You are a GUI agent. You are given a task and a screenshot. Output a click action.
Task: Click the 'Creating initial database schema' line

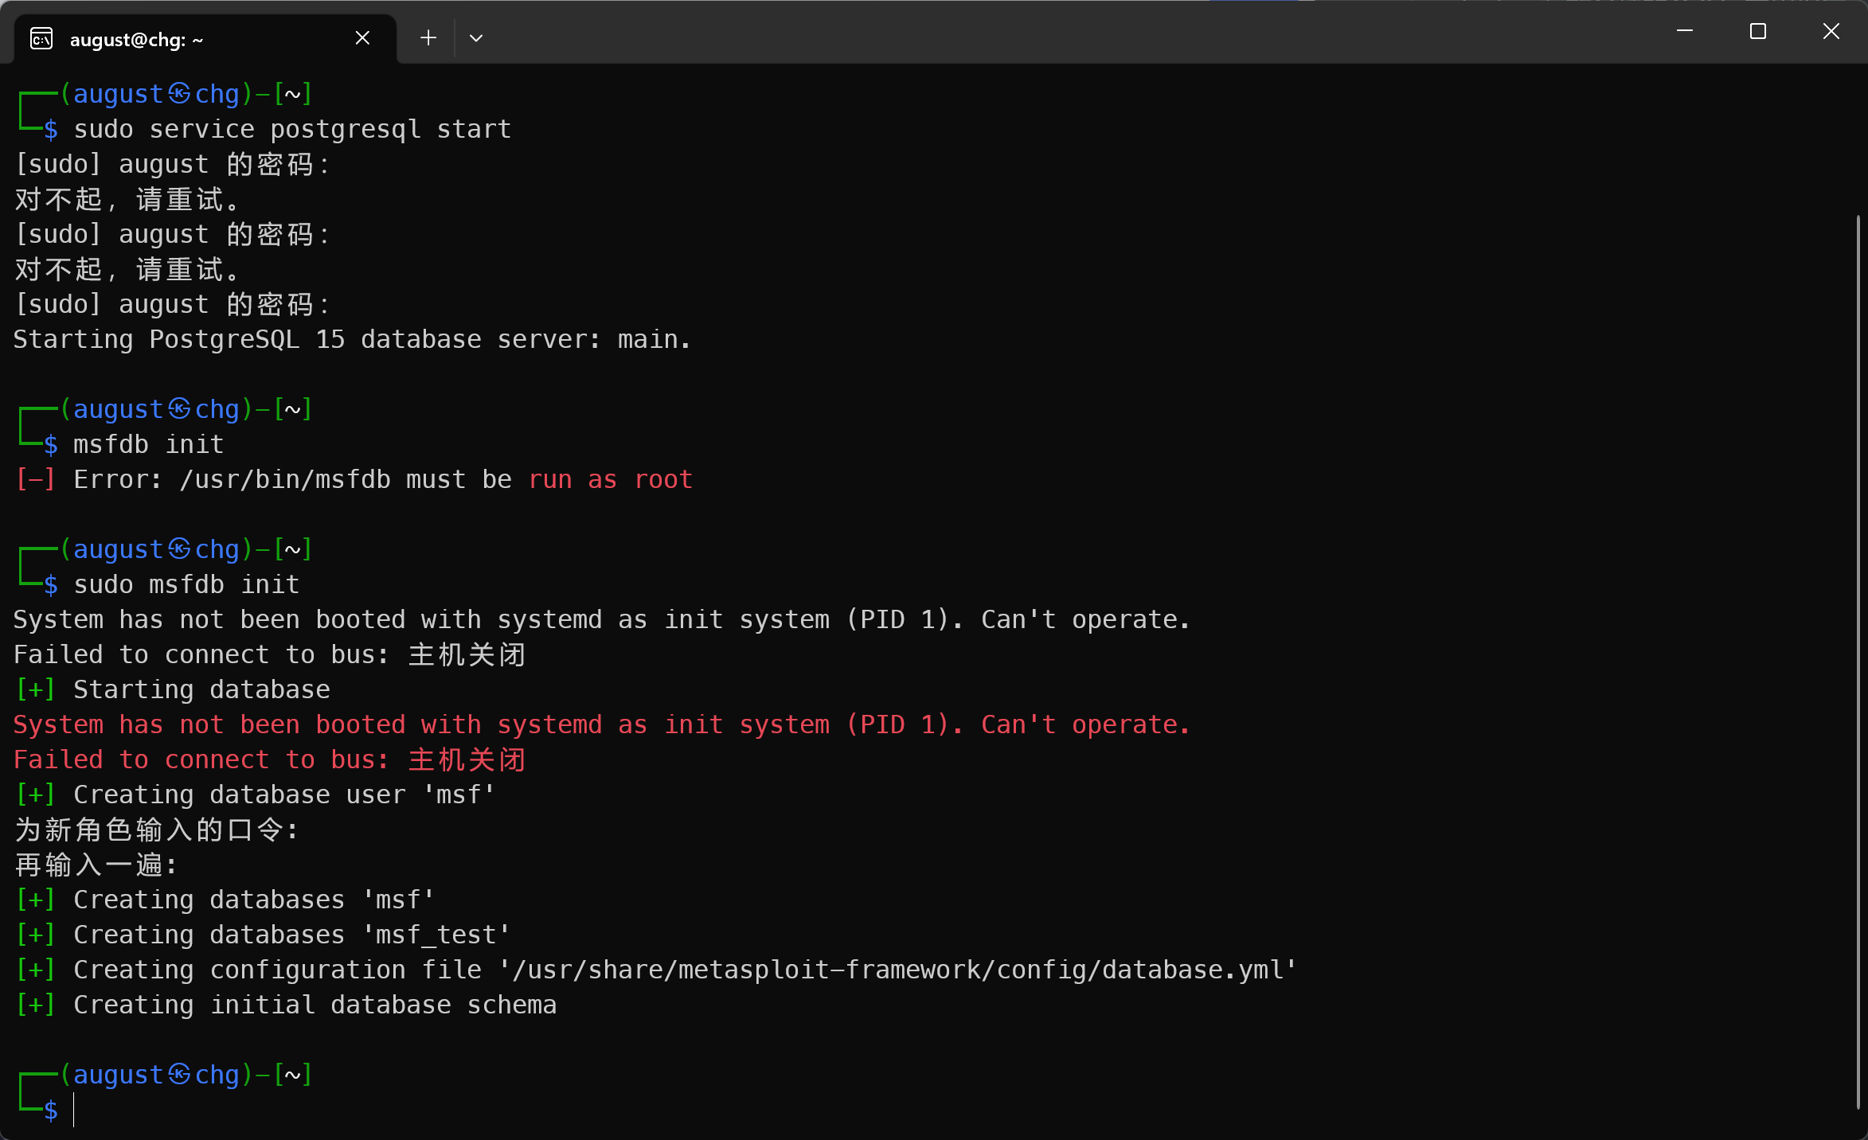click(x=315, y=1005)
